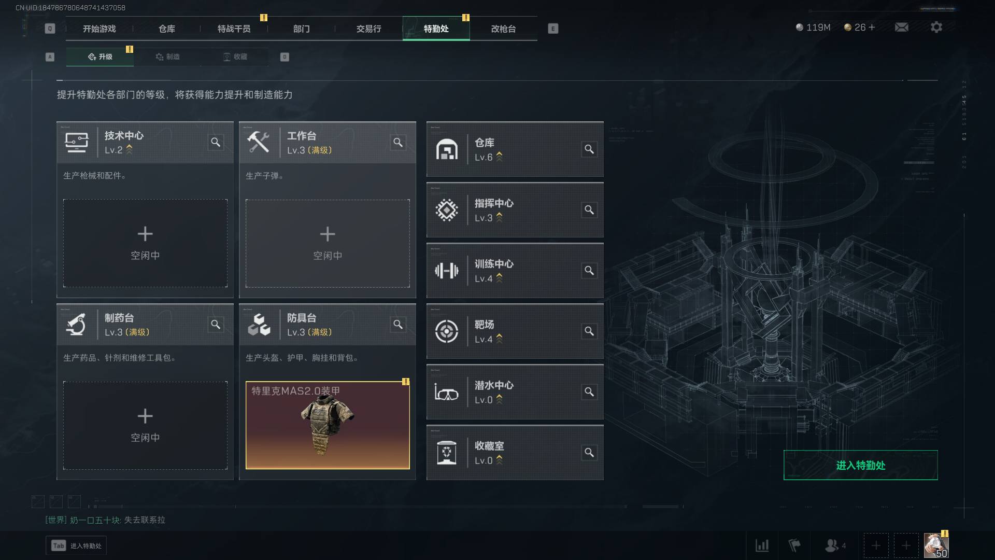
Task: Inspect 靶场 with its magnifier icon
Action: tap(589, 331)
